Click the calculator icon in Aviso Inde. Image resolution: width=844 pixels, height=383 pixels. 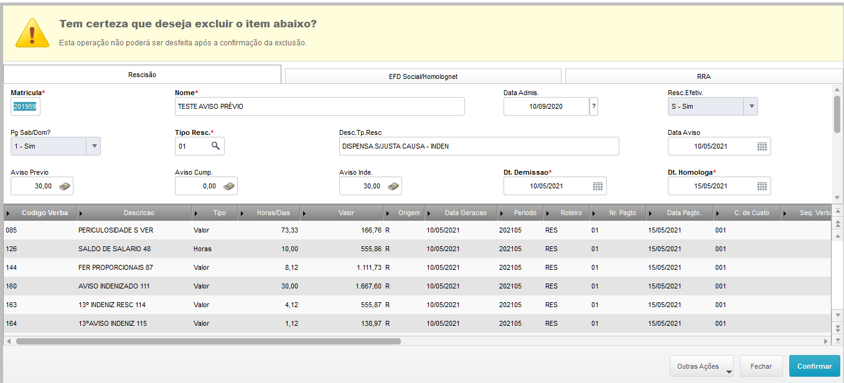tap(393, 186)
